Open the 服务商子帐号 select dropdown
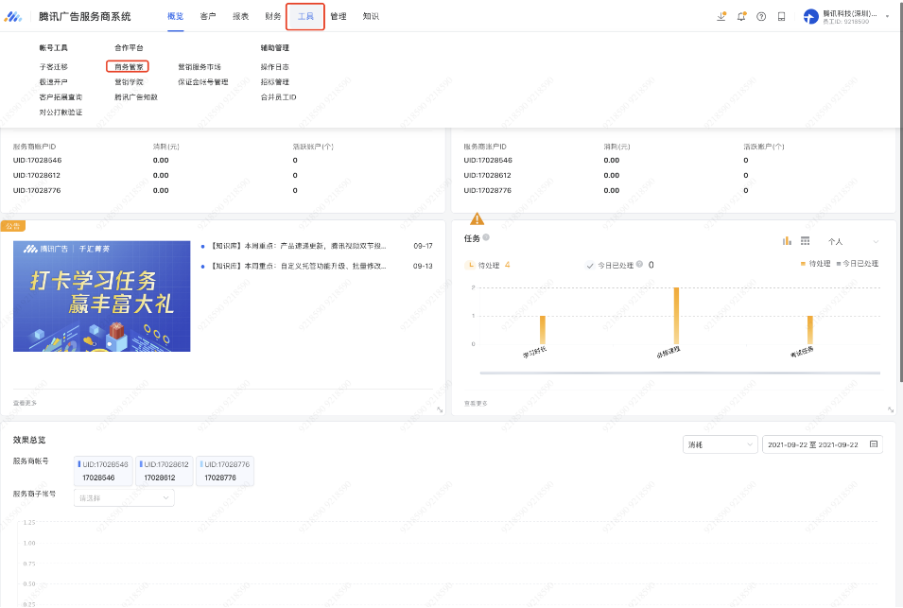903x608 pixels. point(124,497)
